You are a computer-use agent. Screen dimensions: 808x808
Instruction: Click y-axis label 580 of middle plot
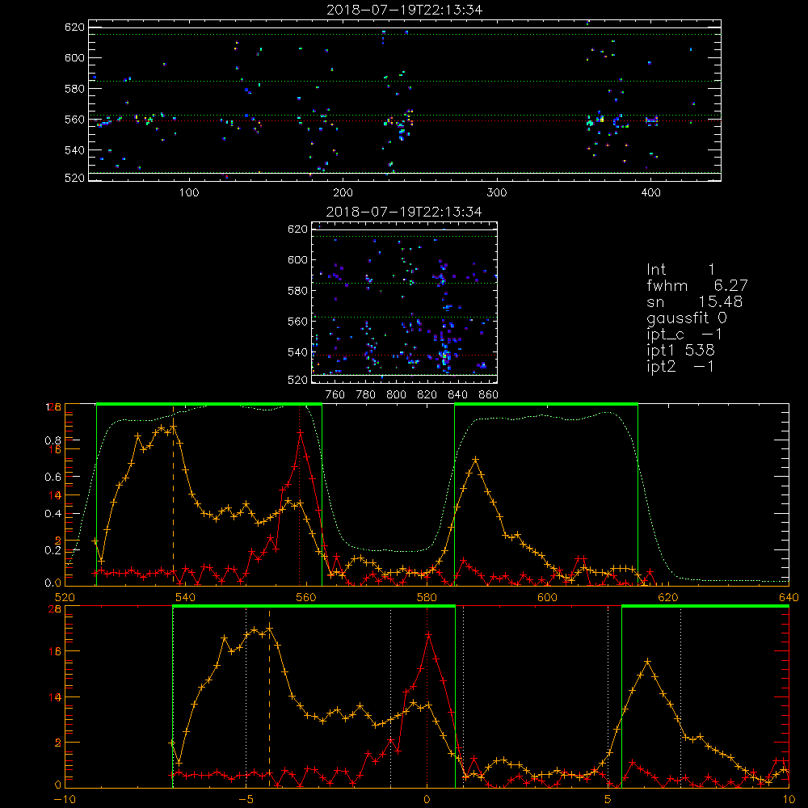pyautogui.click(x=298, y=291)
